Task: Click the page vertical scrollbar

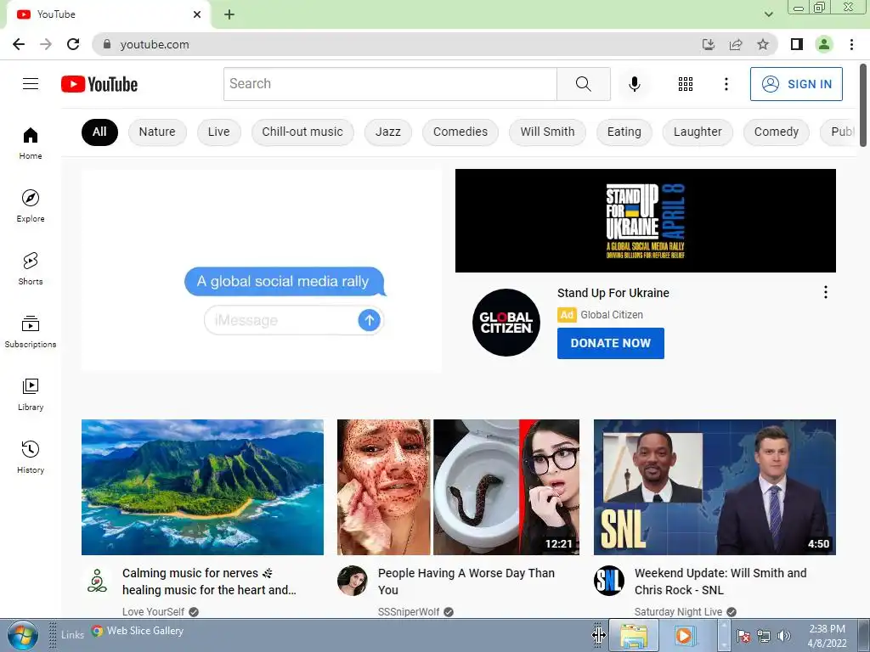Action: 863,105
